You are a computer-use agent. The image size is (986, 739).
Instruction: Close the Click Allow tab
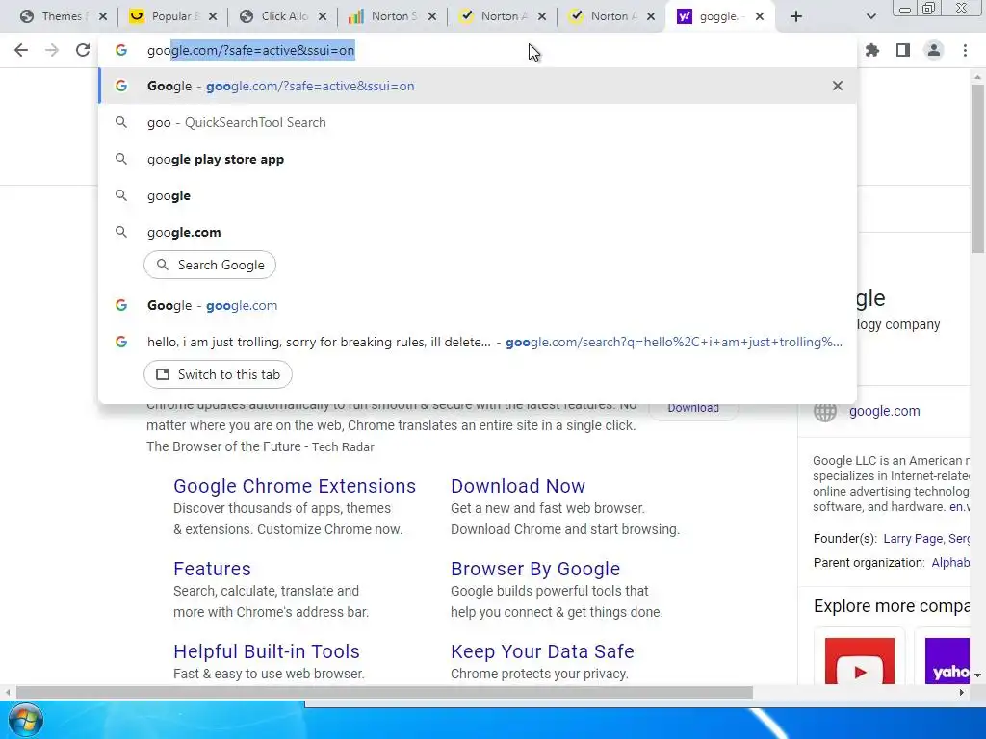click(323, 16)
